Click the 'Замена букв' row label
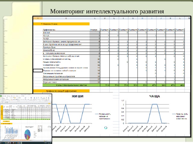 (x=49, y=50)
